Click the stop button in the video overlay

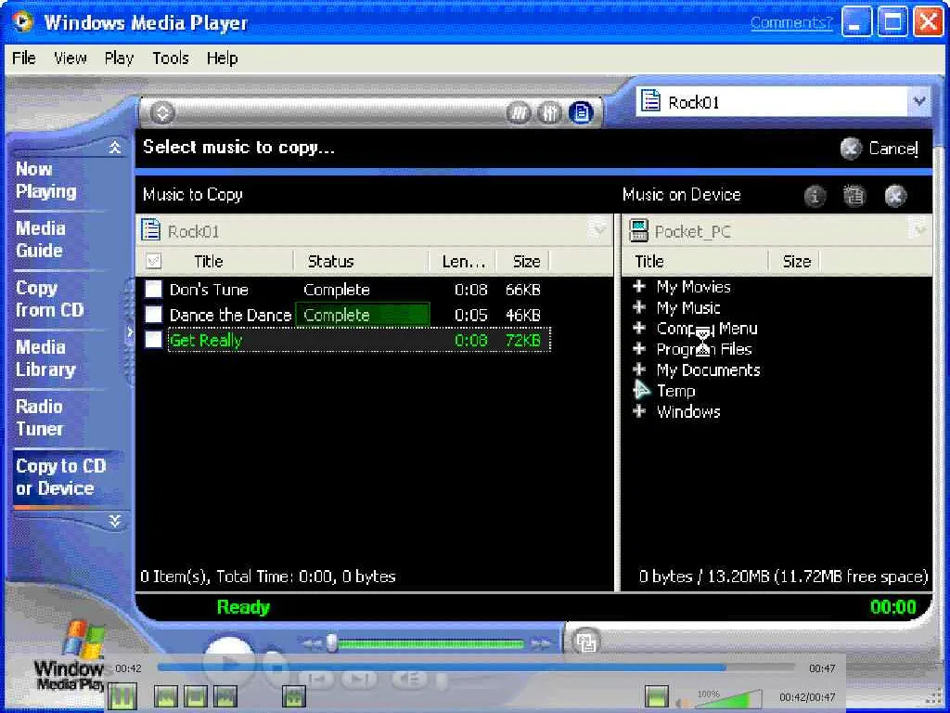pos(195,696)
